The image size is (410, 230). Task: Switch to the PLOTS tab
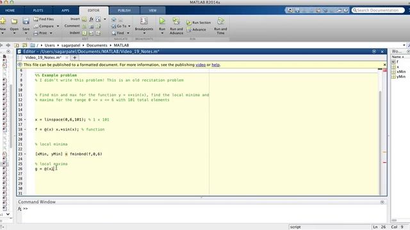(x=38, y=10)
